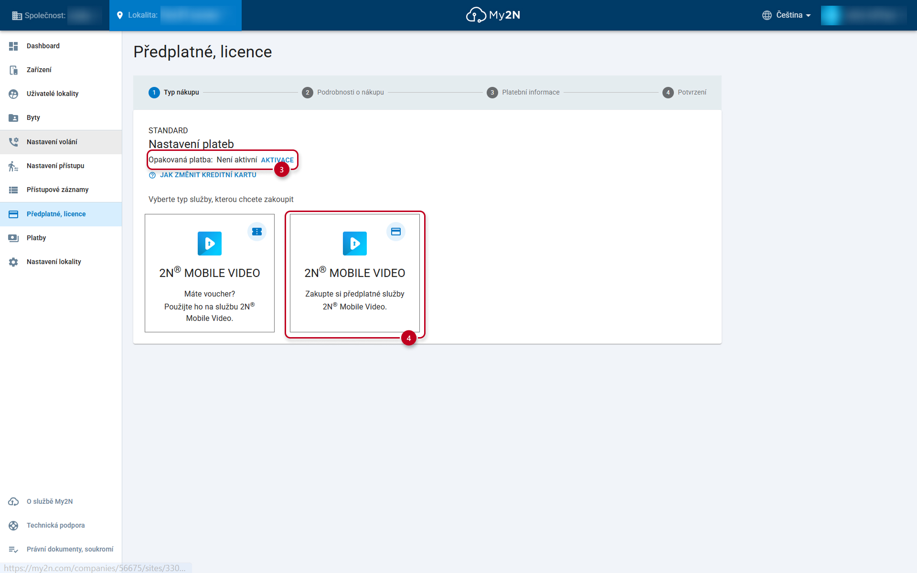
Task: Click the Společnost building icon
Action: point(17,15)
